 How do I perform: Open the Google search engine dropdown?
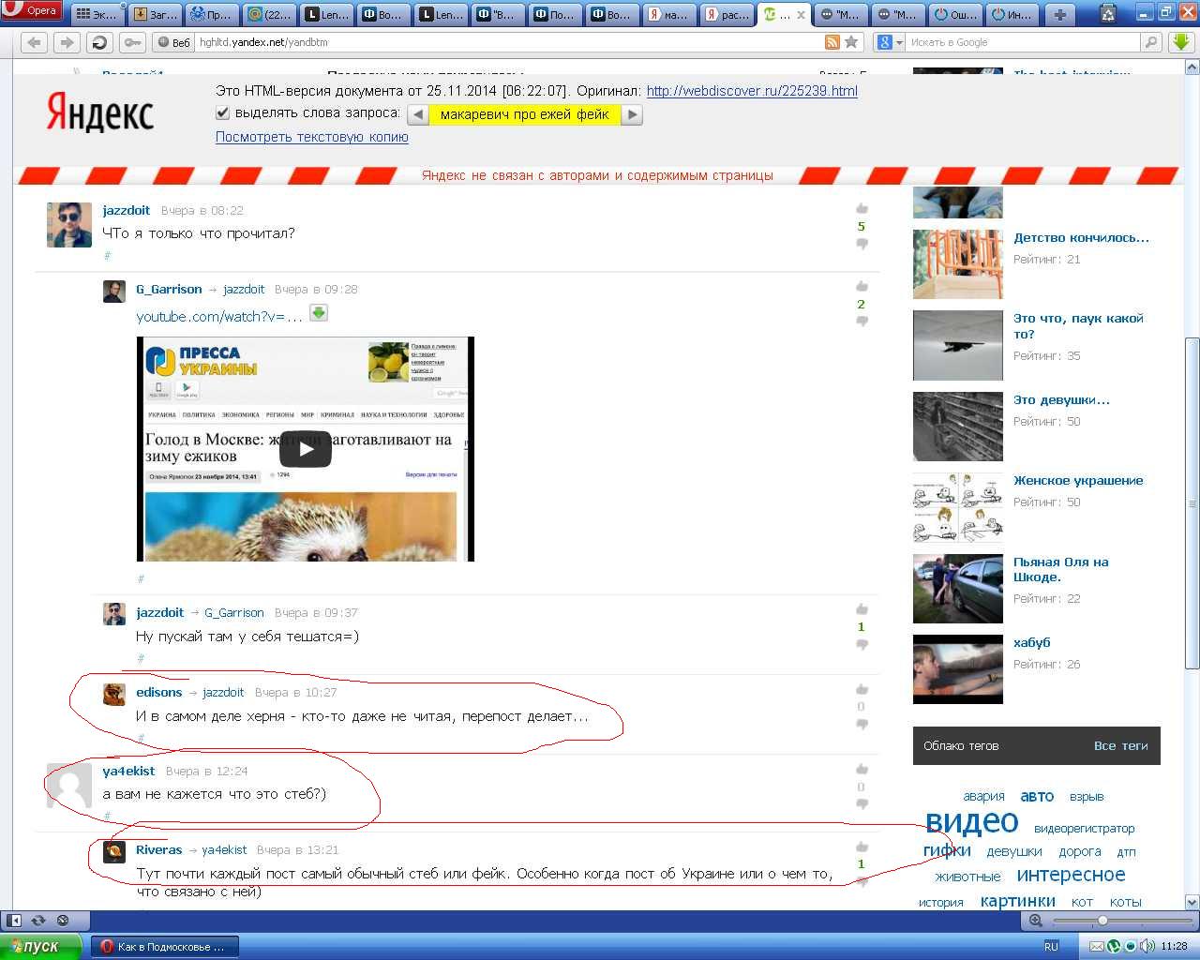pos(890,42)
